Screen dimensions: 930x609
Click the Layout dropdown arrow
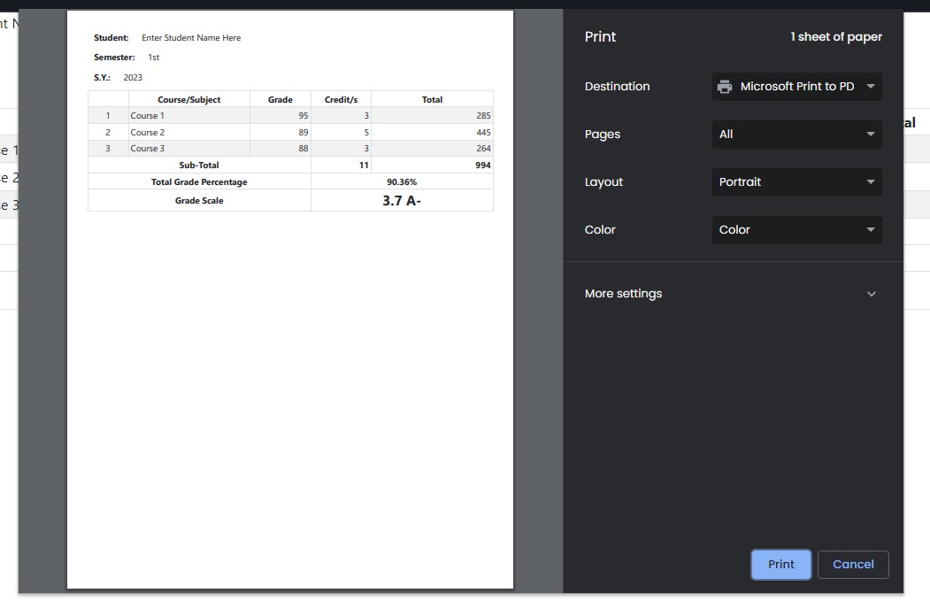871,182
